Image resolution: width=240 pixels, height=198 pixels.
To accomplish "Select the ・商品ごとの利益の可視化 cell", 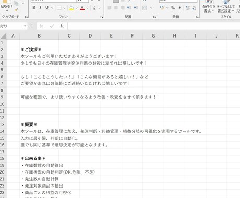I will tap(39, 193).
